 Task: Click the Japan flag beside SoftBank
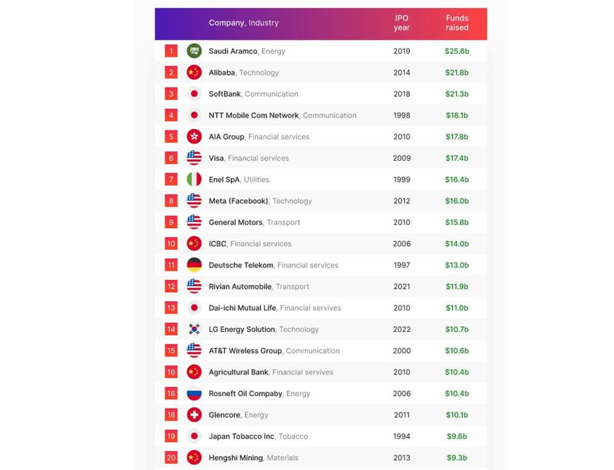coord(194,94)
